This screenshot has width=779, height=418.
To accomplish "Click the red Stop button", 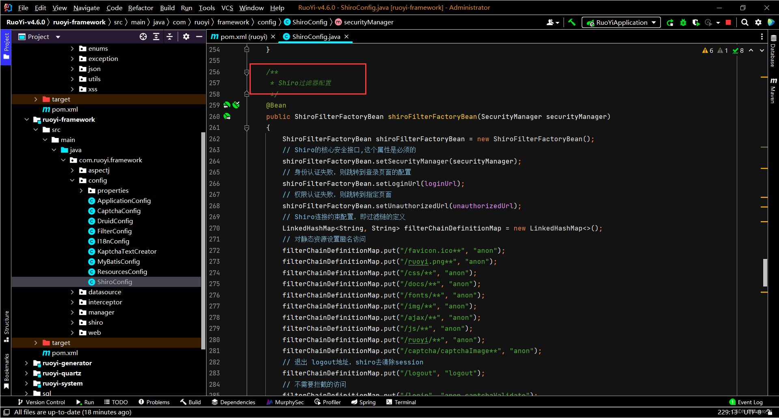I will pyautogui.click(x=729, y=23).
